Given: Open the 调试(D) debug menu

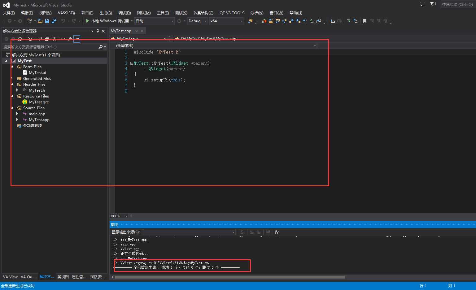Looking at the screenshot, I should point(124,13).
